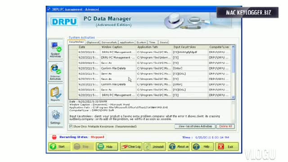Sort by Input Keystrokes column header
288x162 pixels.
point(190,47)
